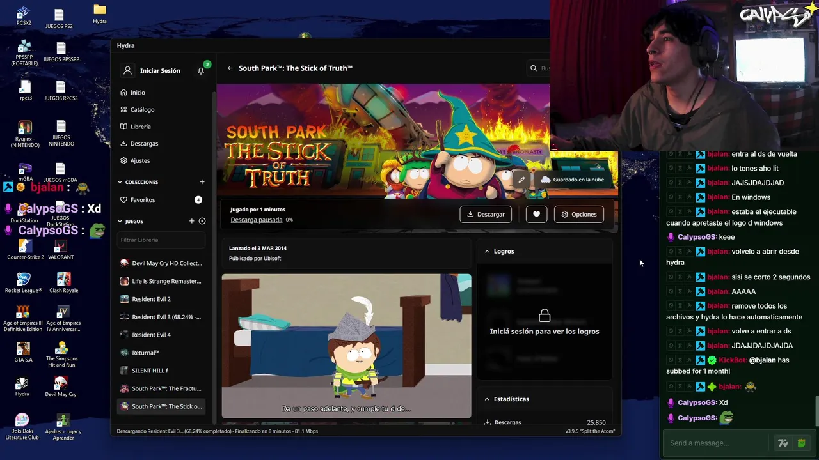Add a game with the Juegos plus icon
This screenshot has width=819, height=460.
click(x=191, y=221)
